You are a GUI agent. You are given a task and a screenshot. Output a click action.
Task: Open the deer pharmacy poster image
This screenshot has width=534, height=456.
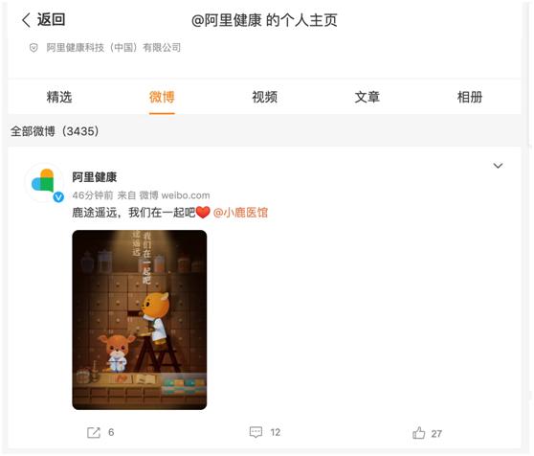pos(140,320)
